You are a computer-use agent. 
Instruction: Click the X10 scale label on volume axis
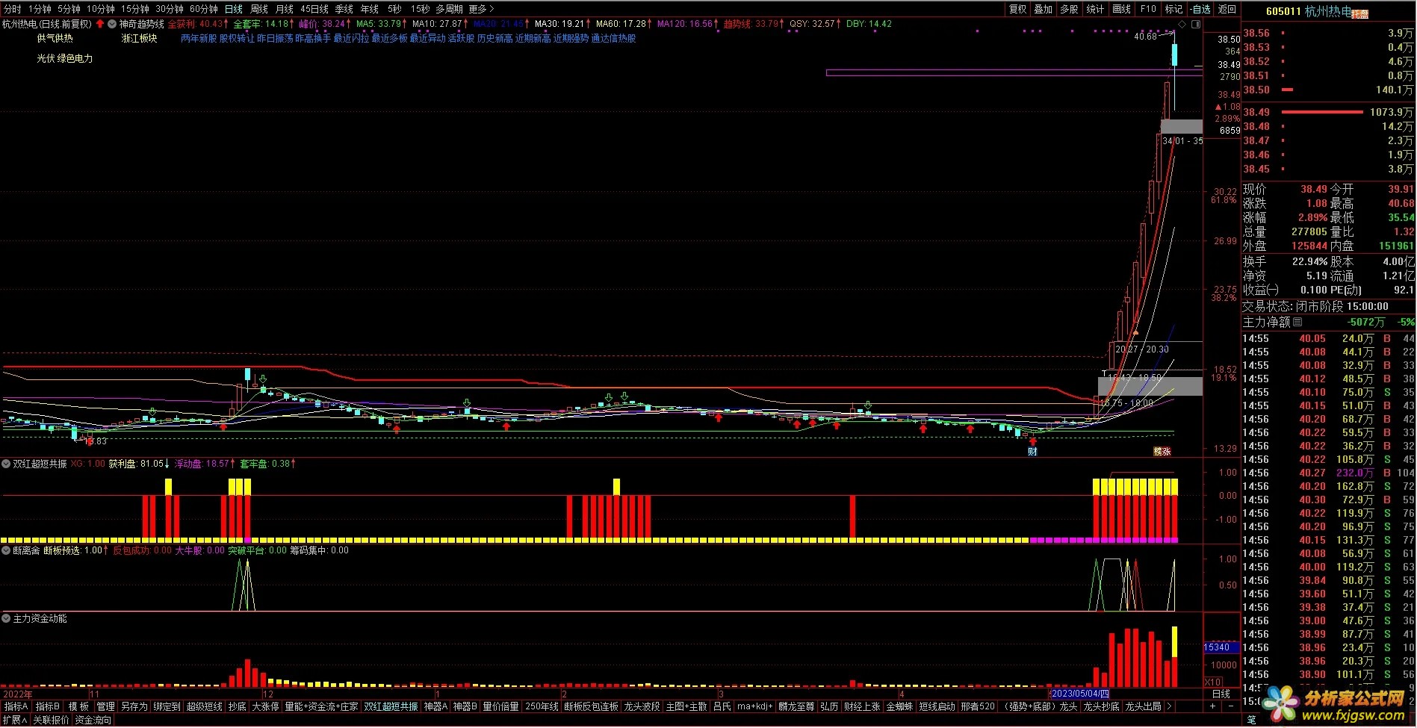tap(1213, 682)
